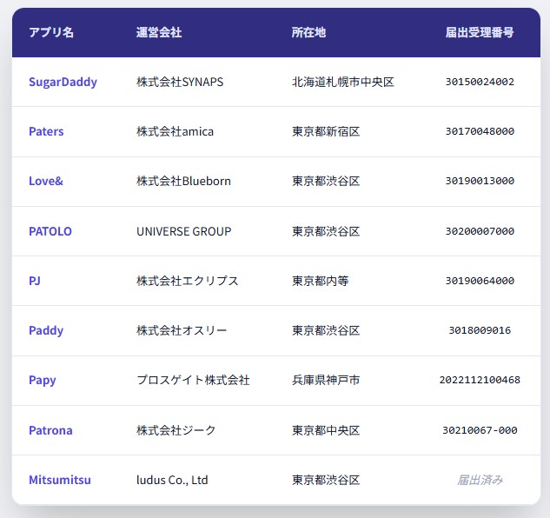Click the 届出受理番号 column header
The width and height of the screenshot is (550, 518).
[480, 32]
